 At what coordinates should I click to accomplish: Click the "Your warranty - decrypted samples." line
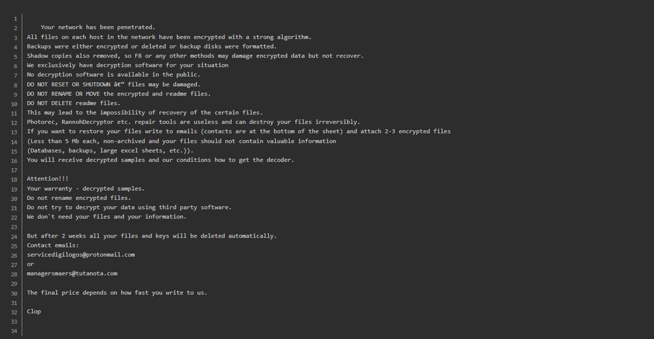(86, 188)
